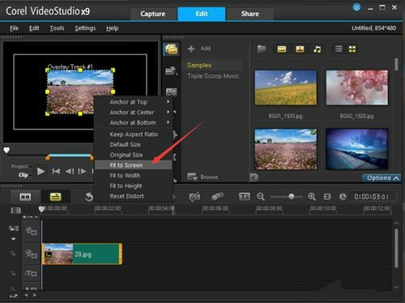
Task: Select the BG02_1920 cherry blossom thumbnail
Action: pyautogui.click(x=357, y=87)
